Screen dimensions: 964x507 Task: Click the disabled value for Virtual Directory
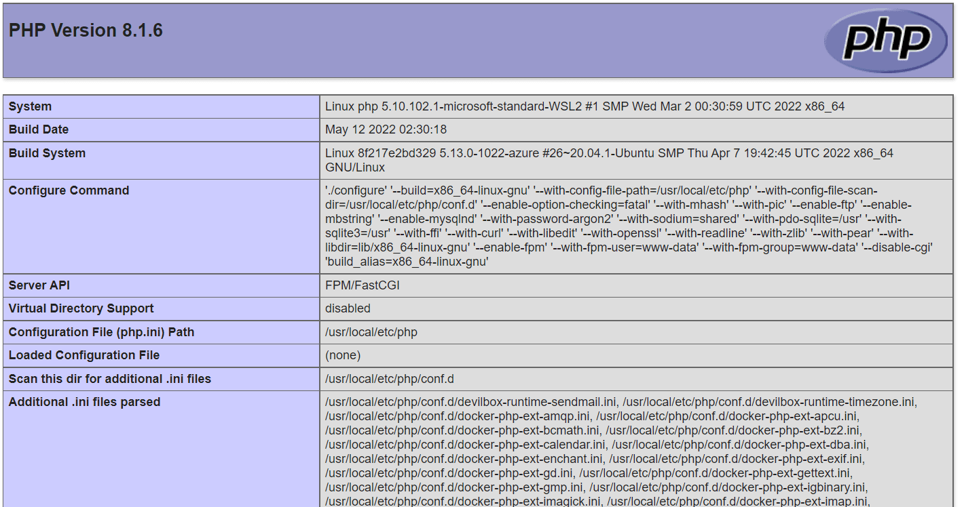[348, 308]
